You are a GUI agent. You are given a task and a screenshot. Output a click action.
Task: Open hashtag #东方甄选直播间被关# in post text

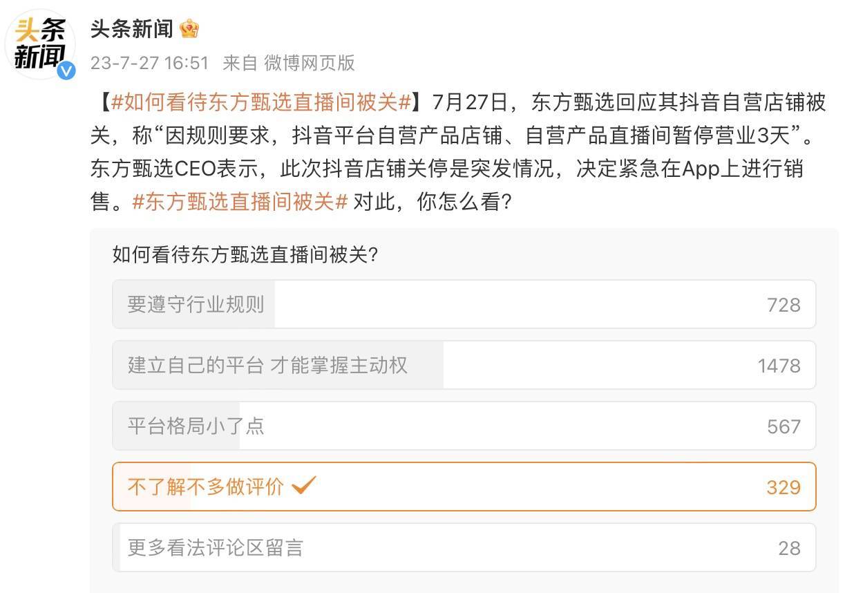tap(239, 202)
